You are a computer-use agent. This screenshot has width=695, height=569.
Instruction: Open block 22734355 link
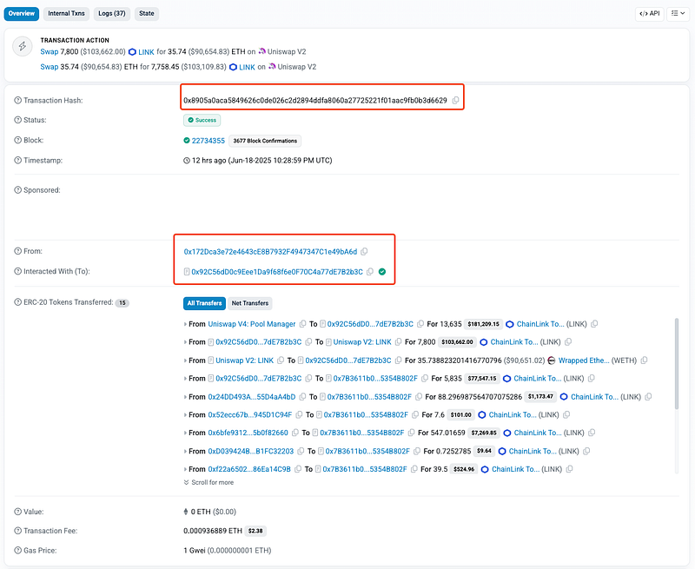[x=208, y=141]
